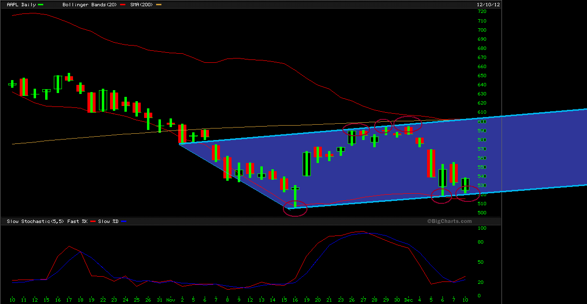Click the 540 price axis label

coord(482,176)
